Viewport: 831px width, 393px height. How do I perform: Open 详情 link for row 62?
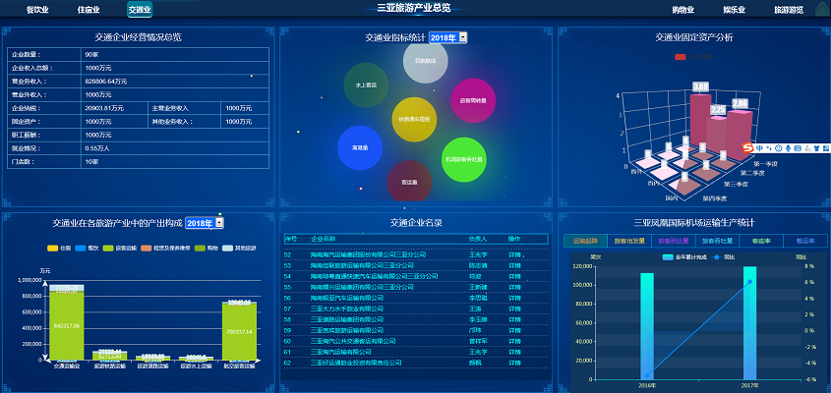[514, 364]
